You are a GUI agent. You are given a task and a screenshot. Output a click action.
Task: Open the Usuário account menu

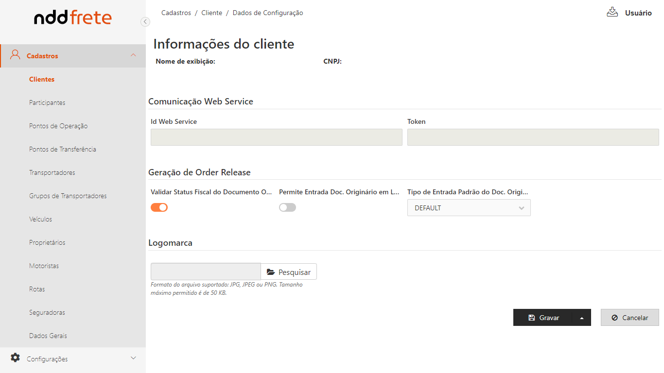(x=638, y=13)
